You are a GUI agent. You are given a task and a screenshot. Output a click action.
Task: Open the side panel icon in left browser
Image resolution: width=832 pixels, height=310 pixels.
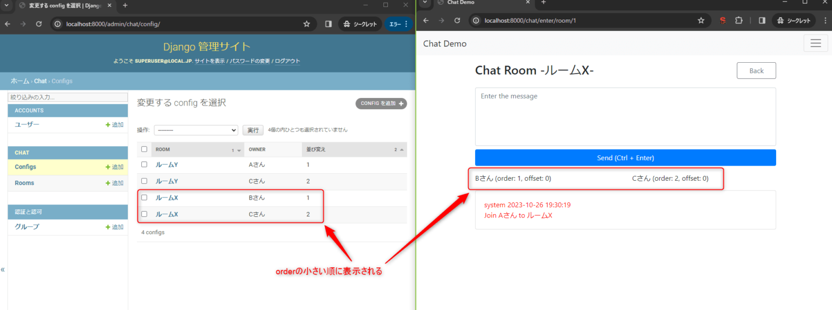328,24
